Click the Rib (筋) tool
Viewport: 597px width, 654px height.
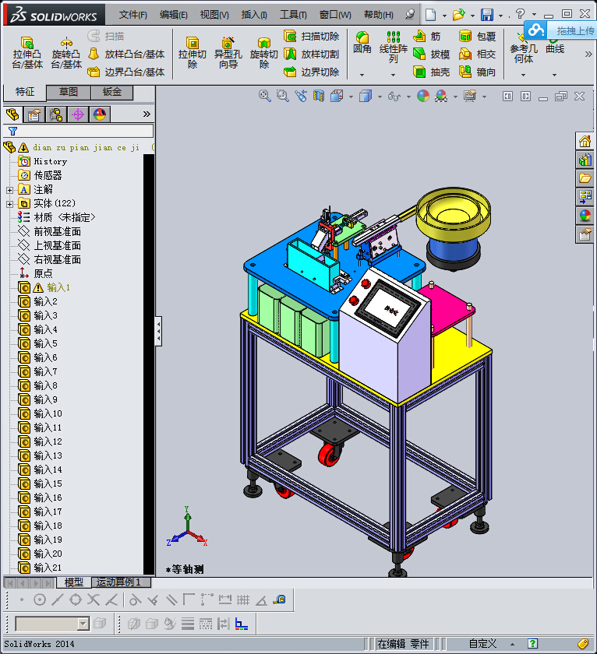(426, 37)
